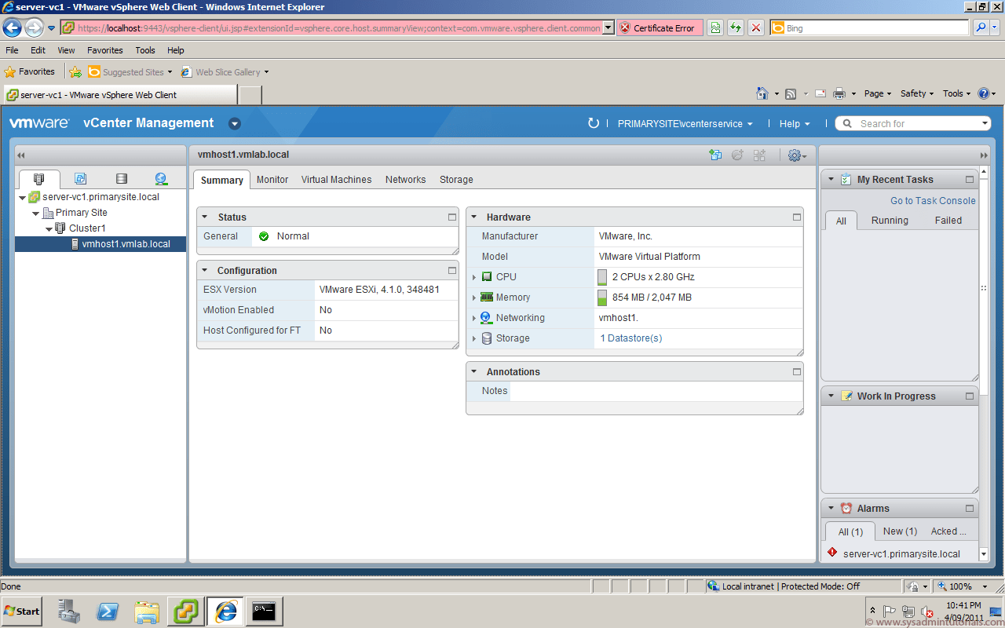1005x628 pixels.
Task: Click the Go to Task Console link
Action: [x=932, y=200]
